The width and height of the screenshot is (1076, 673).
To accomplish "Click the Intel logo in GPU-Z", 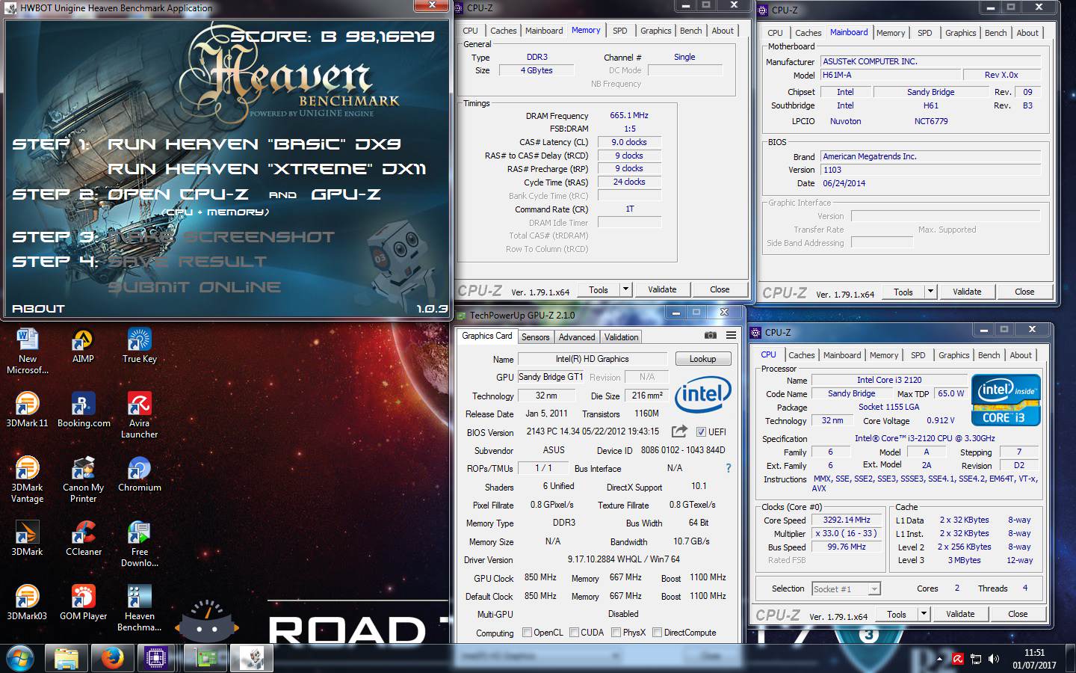I will tap(702, 395).
